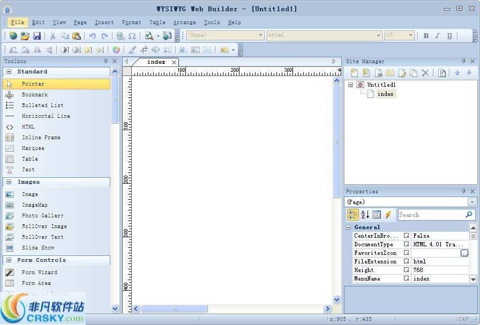The image size is (480, 325).
Task: Click the canvas horizontal scrollbar thumb
Action: pos(174,309)
